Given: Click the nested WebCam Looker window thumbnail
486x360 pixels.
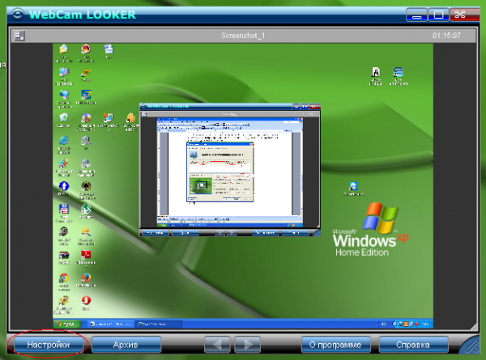Looking at the screenshot, I should click(x=230, y=170).
